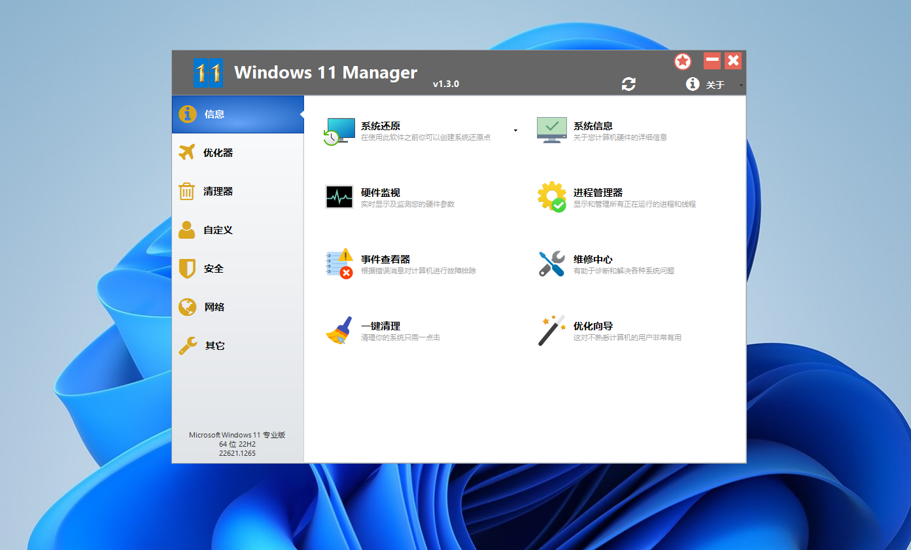
Task: Close the Windows 11 Manager window
Action: pyautogui.click(x=733, y=61)
